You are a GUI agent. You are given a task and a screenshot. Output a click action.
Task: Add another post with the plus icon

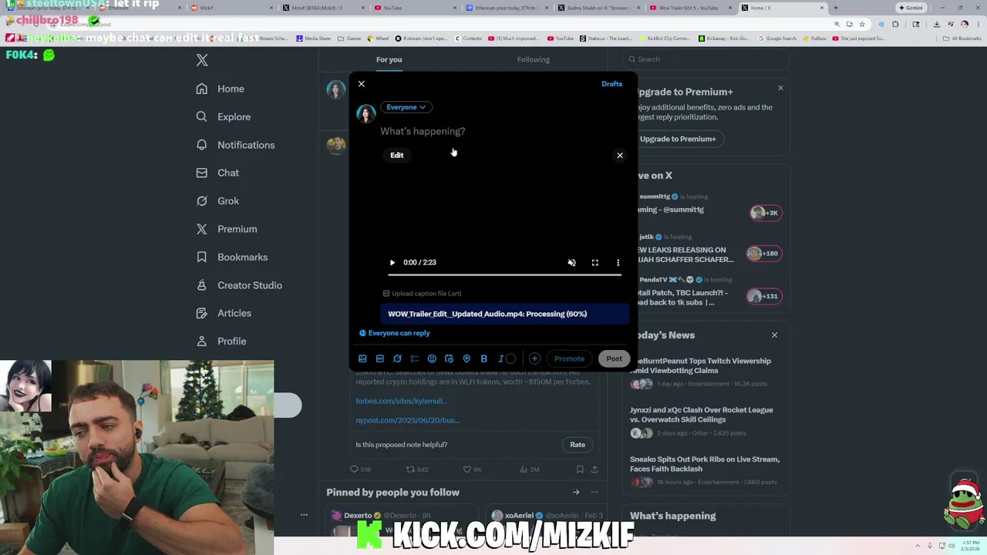click(534, 358)
